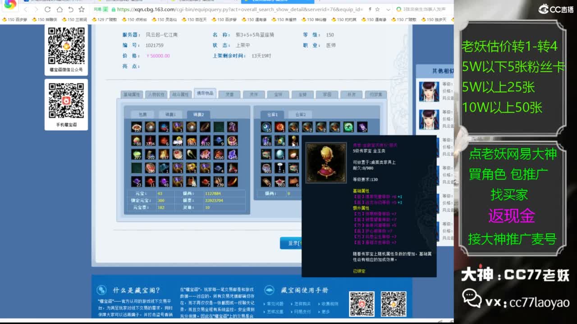Open the 人物抗性 tab

coord(156,94)
